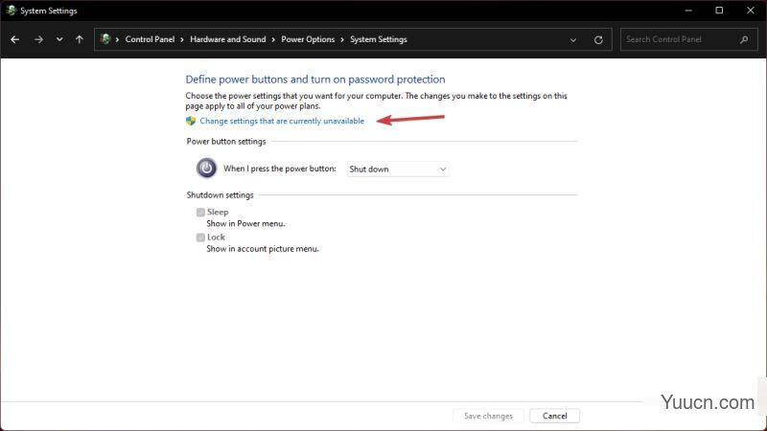The image size is (767, 431).
Task: Click 'Show in Power menu.' text
Action: [245, 224]
